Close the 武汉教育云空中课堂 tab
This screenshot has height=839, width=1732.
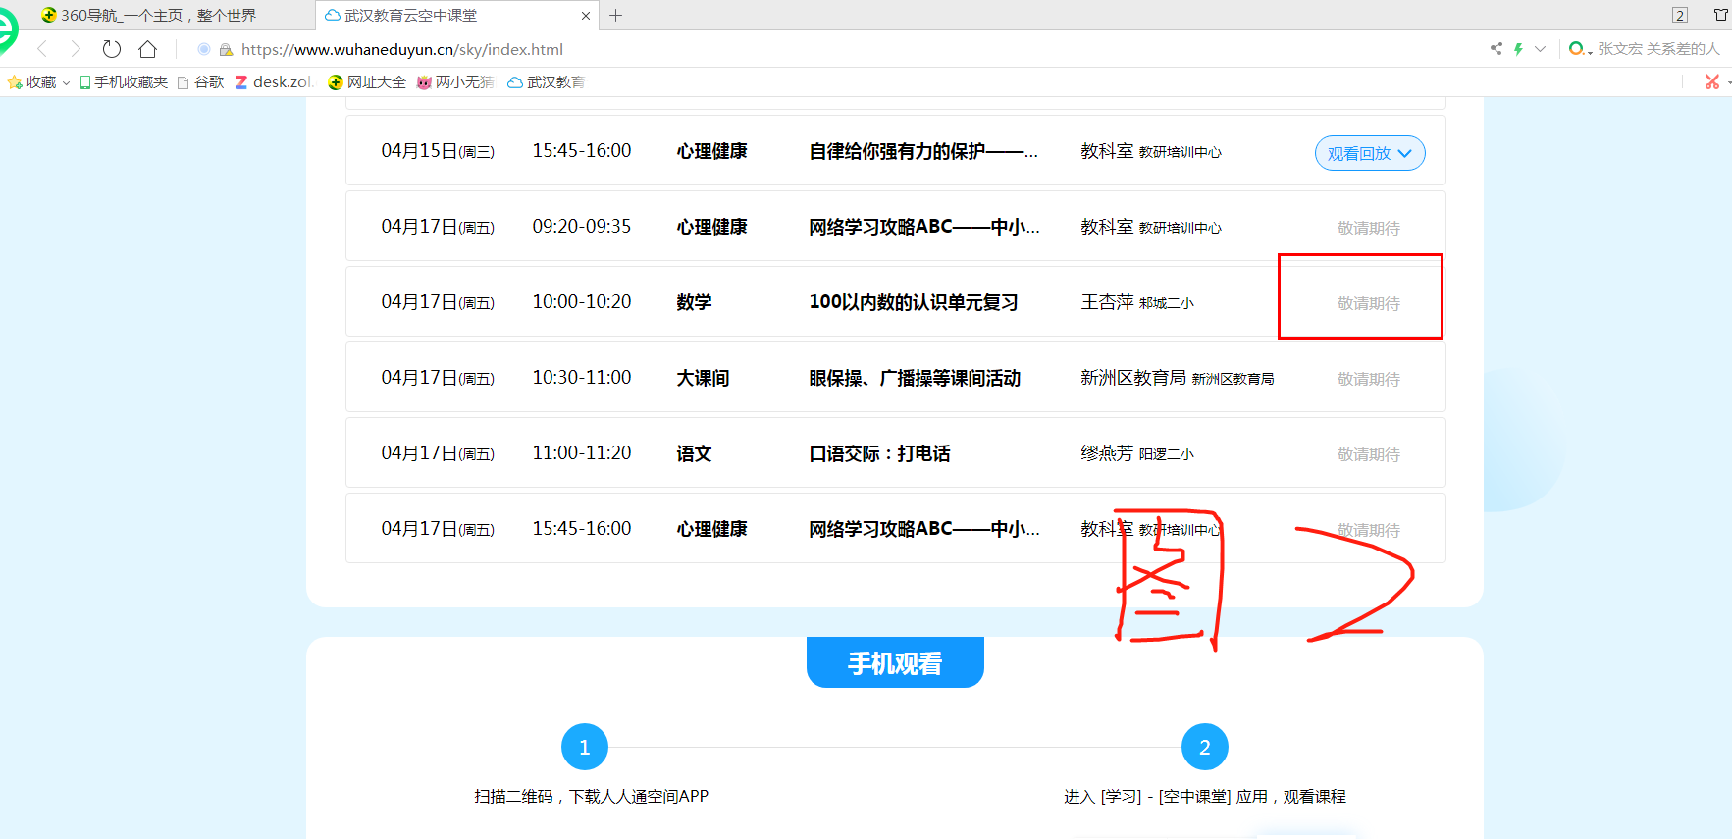[x=586, y=16]
